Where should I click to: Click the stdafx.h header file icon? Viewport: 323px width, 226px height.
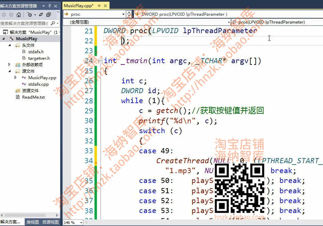pos(24,52)
